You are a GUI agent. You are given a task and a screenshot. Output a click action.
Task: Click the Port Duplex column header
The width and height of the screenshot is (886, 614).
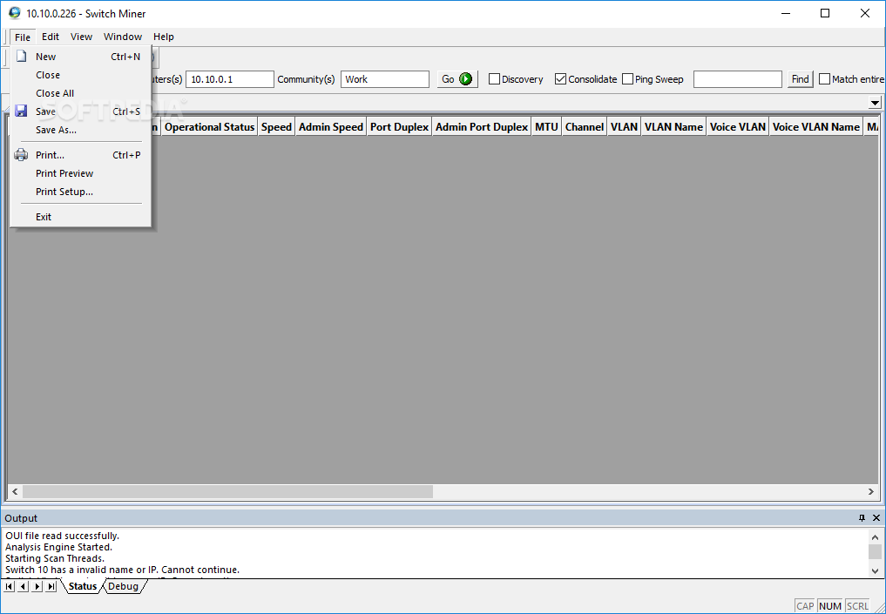coord(399,127)
